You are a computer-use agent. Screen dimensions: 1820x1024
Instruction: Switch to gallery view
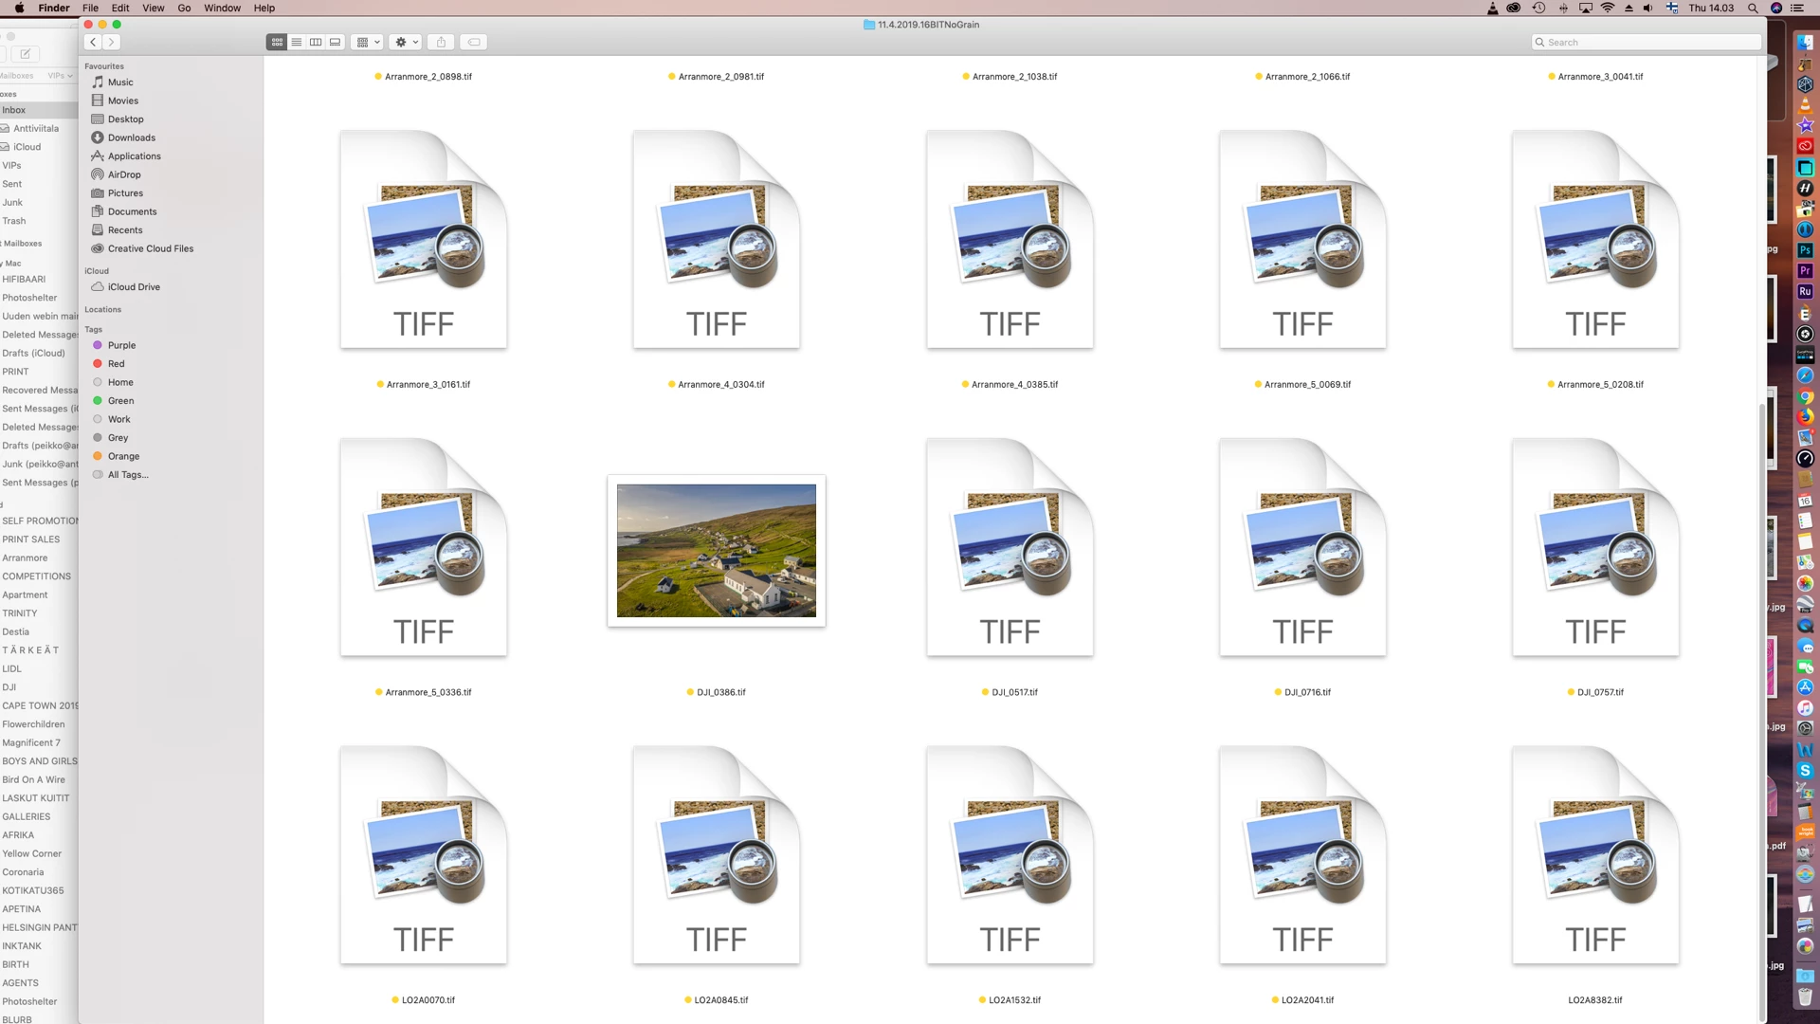coord(336,42)
